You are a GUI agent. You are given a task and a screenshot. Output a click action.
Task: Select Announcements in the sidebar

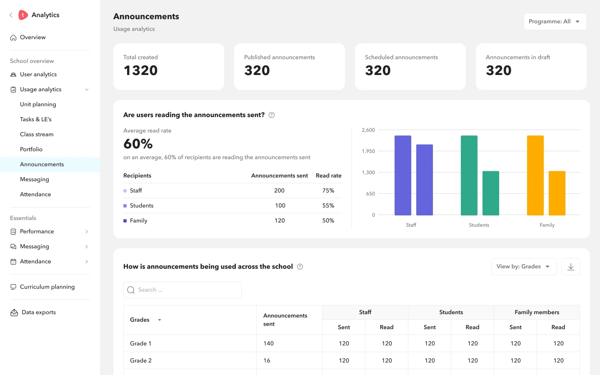coord(50,165)
